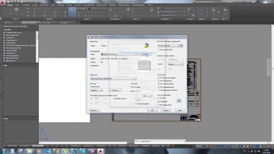Launch Chrome from the taskbar
This screenshot has width=274, height=154.
pyautogui.click(x=57, y=151)
